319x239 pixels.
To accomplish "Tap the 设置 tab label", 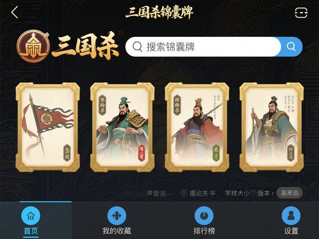I will (x=291, y=231).
